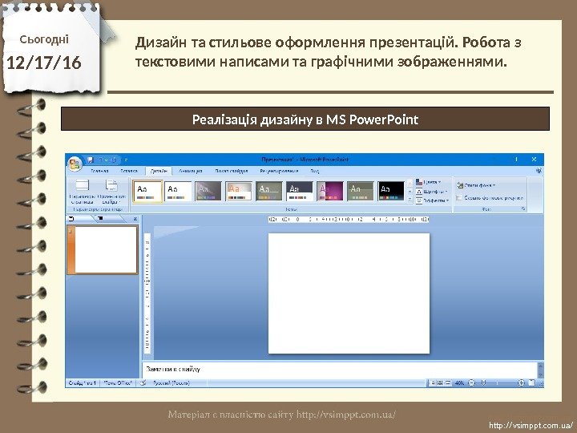Click Fit slide to window icon
577x433 pixels.
tap(532, 383)
